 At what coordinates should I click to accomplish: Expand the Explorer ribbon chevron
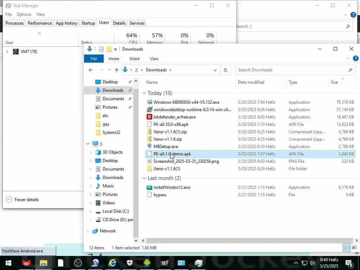click(348, 59)
